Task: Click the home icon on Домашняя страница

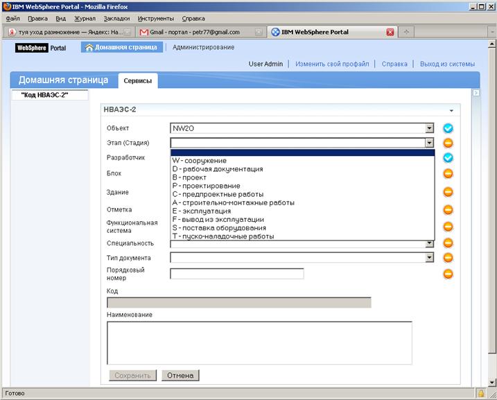Action: 89,48
